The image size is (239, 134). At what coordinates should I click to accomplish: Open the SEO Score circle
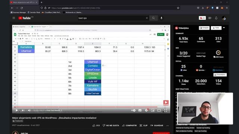coord(218,53)
